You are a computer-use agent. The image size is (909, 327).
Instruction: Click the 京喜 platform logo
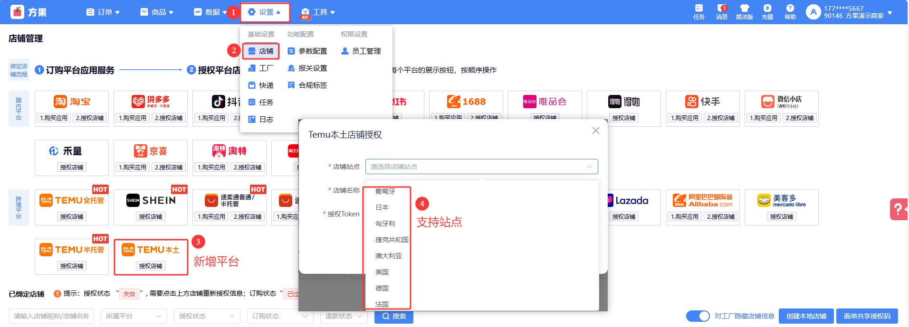151,151
